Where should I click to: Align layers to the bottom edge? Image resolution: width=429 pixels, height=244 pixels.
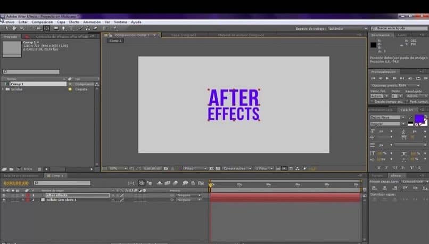coord(425,188)
